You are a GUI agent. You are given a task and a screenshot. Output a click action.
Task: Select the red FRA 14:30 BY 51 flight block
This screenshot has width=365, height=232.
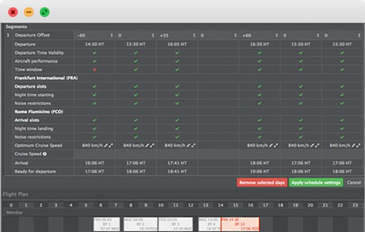coord(240,224)
